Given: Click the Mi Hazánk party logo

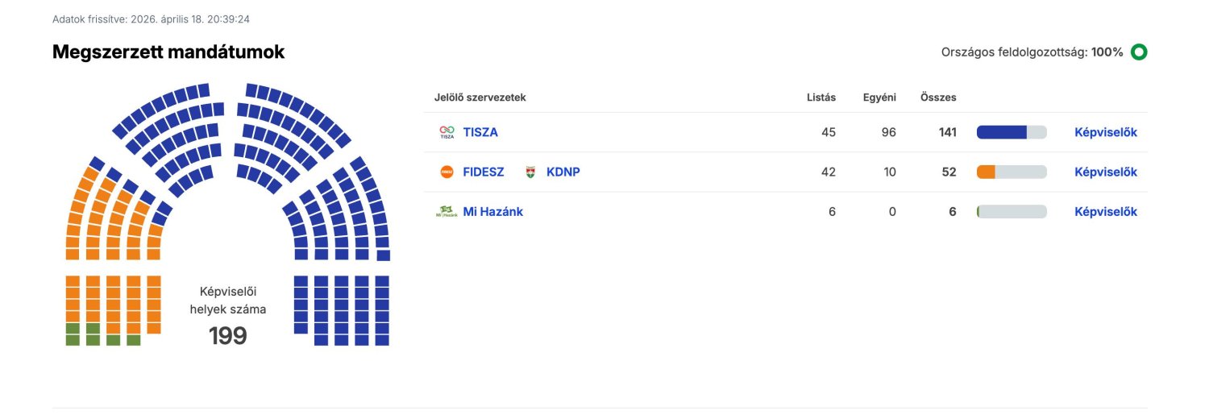Looking at the screenshot, I should tap(447, 212).
